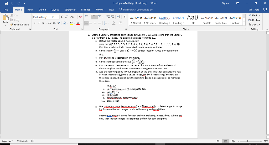Viewport: 269px width, 145px height.
Task: Decrease font size with Shrink Font icon
Action: [66, 17]
